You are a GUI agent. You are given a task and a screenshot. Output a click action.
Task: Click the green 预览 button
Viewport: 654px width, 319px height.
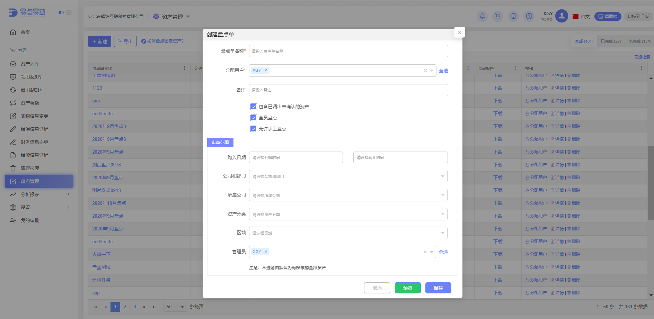407,288
